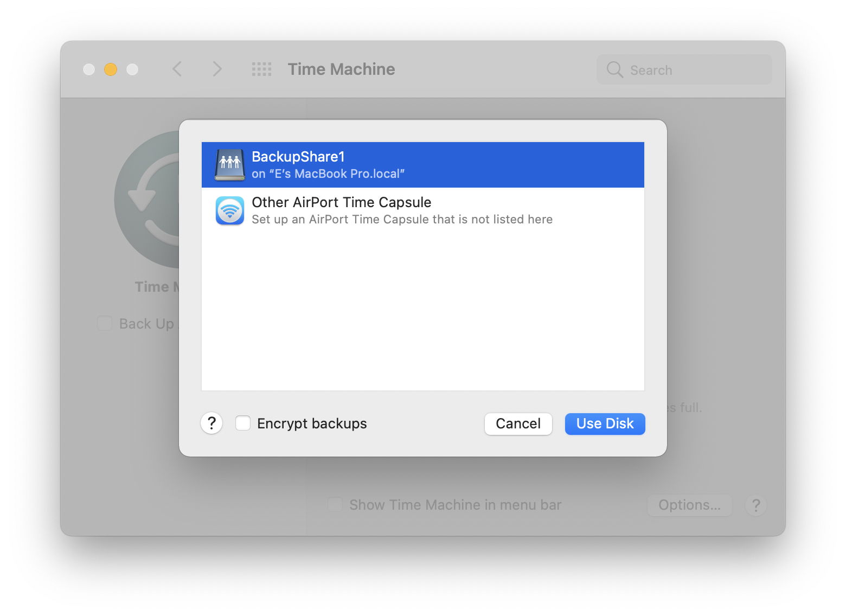Click empty area of the disk list

point(423,315)
